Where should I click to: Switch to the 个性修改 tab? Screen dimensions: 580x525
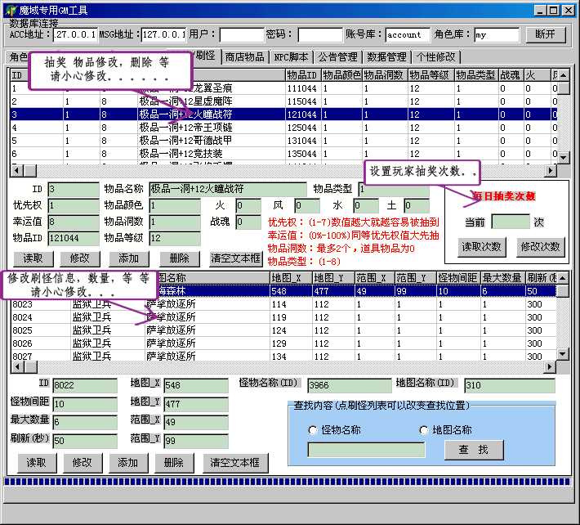point(435,56)
